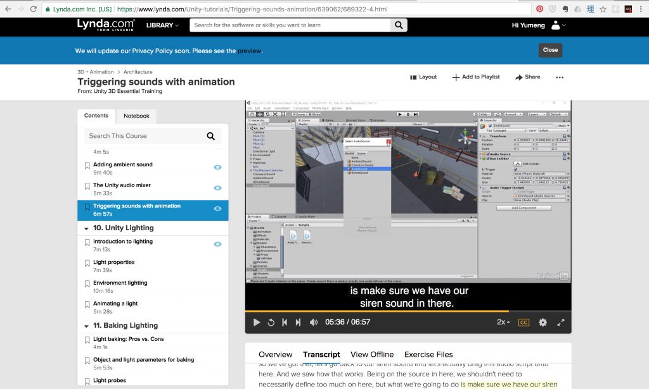This screenshot has height=389, width=649.
Task: Toggle closed captions CC button
Action: click(524, 323)
